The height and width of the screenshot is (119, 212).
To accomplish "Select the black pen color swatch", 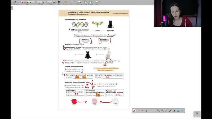I will (x=22, y=2).
